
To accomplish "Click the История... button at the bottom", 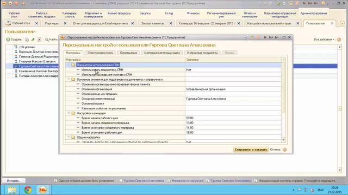I will click(14, 180).
